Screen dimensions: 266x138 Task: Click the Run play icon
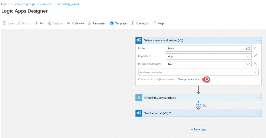click(x=36, y=23)
